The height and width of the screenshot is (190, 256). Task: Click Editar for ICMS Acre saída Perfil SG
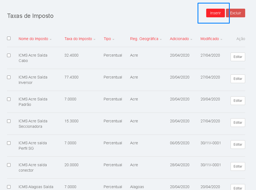pos(238,145)
